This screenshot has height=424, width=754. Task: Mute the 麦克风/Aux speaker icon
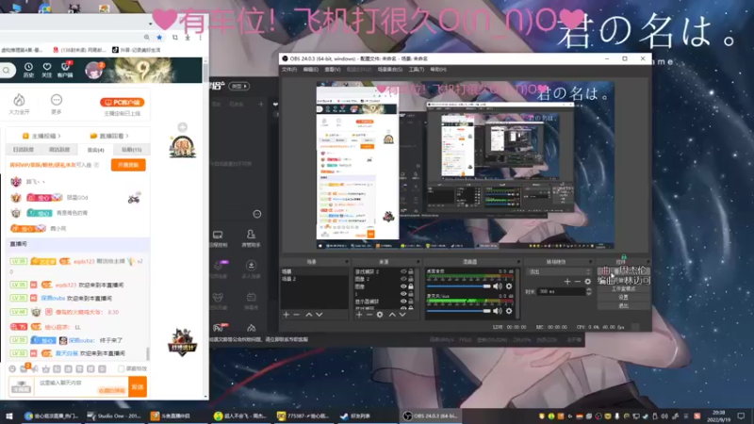(x=498, y=311)
